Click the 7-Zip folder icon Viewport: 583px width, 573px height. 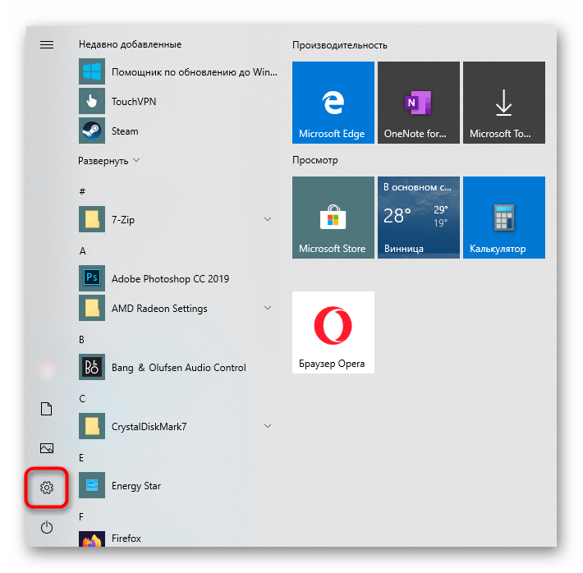coord(92,219)
